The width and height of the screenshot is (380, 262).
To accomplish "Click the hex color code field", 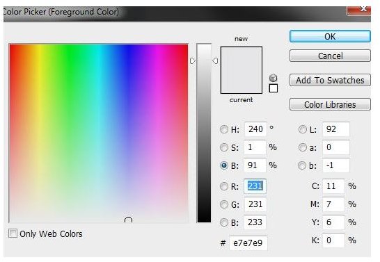I will tap(248, 243).
